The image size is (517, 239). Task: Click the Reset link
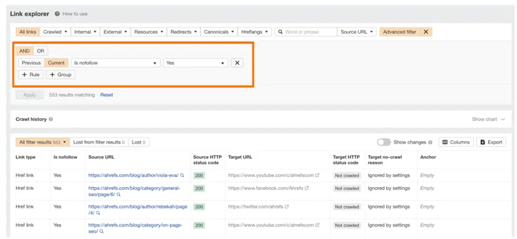(106, 95)
